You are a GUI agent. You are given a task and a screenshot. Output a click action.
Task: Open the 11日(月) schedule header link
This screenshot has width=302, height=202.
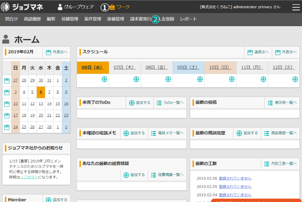coord(252,67)
